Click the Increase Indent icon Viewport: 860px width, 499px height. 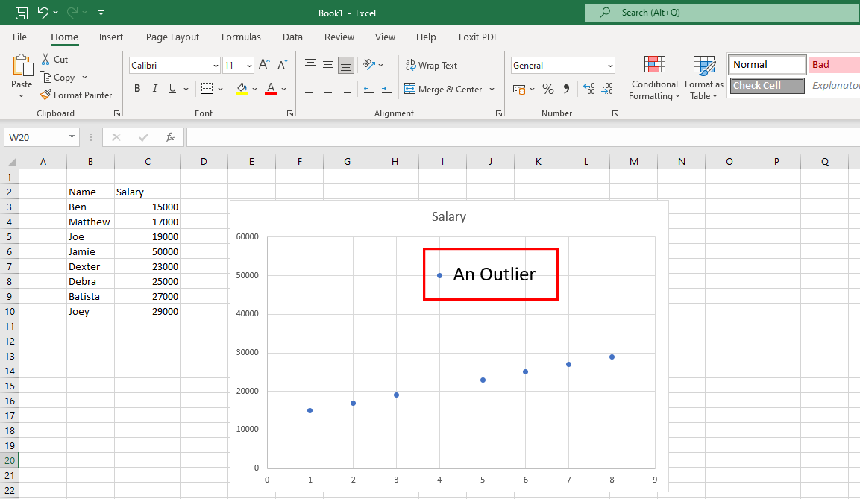pyautogui.click(x=386, y=89)
